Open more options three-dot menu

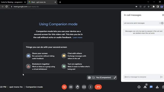90,87
